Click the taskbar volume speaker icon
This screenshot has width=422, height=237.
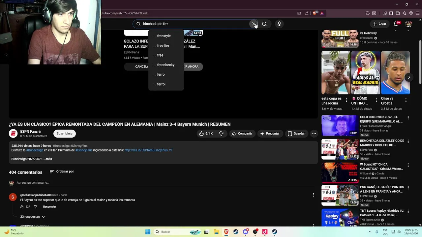pyautogui.click(x=398, y=232)
